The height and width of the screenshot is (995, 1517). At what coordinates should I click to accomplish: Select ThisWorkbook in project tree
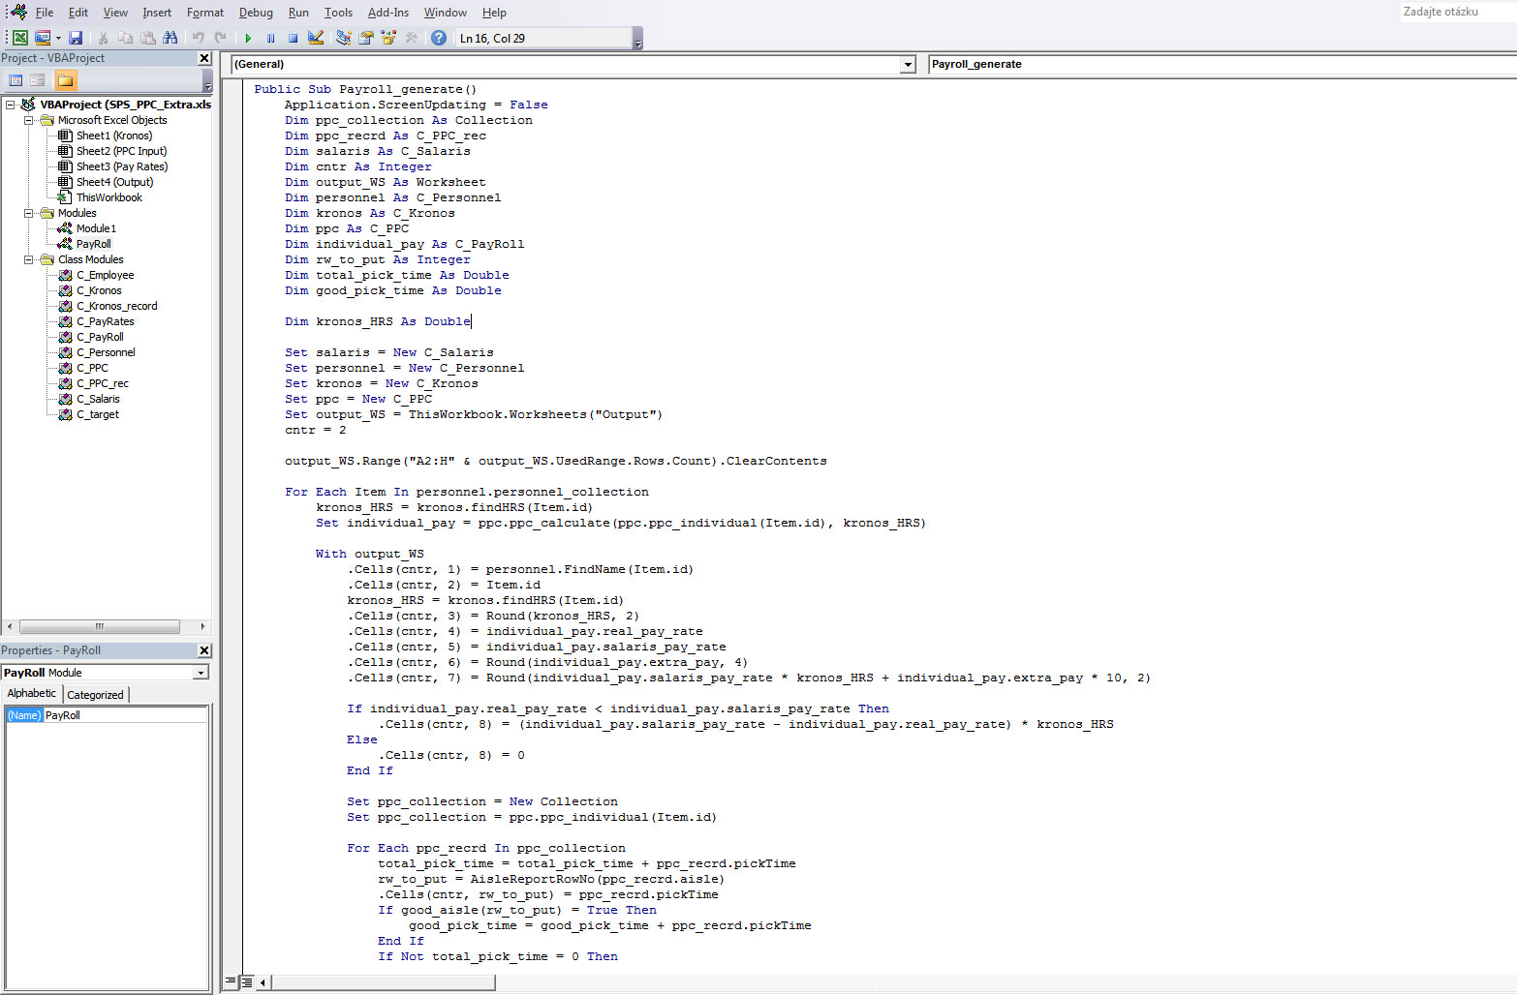[x=108, y=197]
